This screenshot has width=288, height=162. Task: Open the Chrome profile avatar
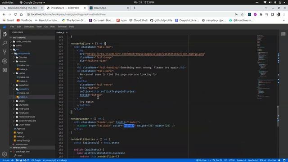[x=279, y=14]
